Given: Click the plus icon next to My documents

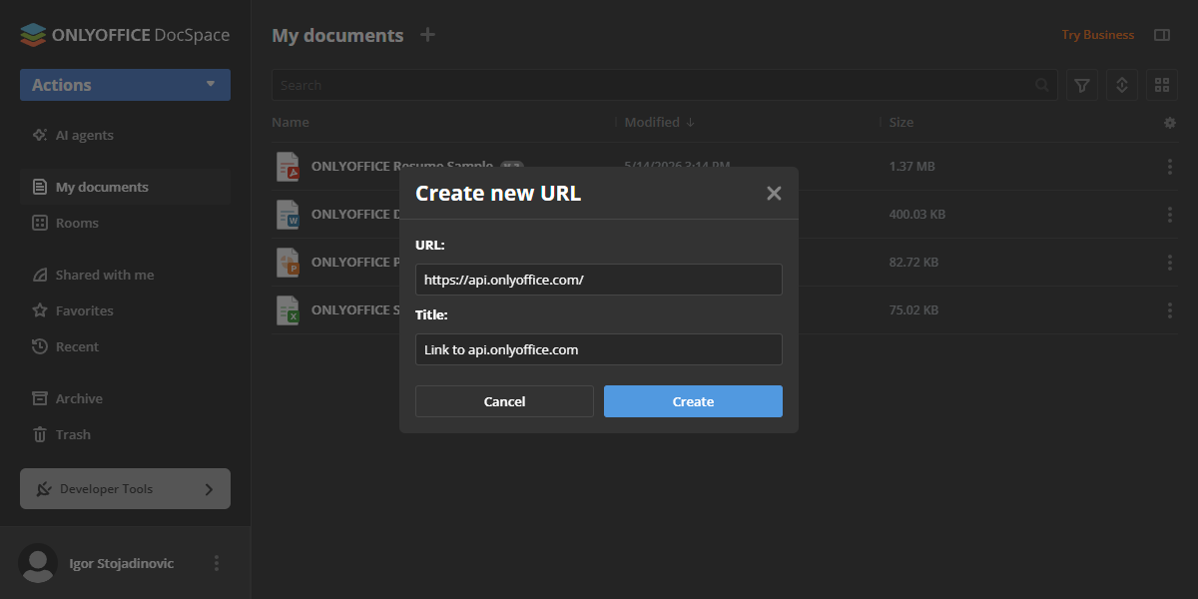Looking at the screenshot, I should (428, 35).
